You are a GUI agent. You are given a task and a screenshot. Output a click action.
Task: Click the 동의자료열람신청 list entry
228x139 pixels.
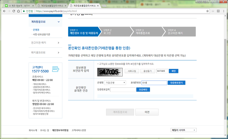40,114
